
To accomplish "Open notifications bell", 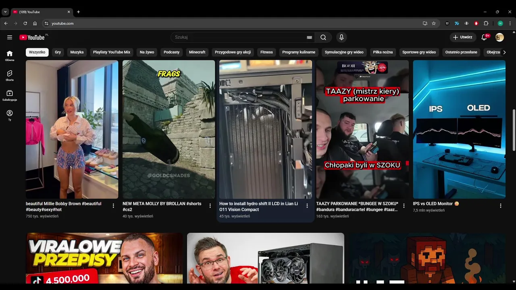I will pos(485,37).
